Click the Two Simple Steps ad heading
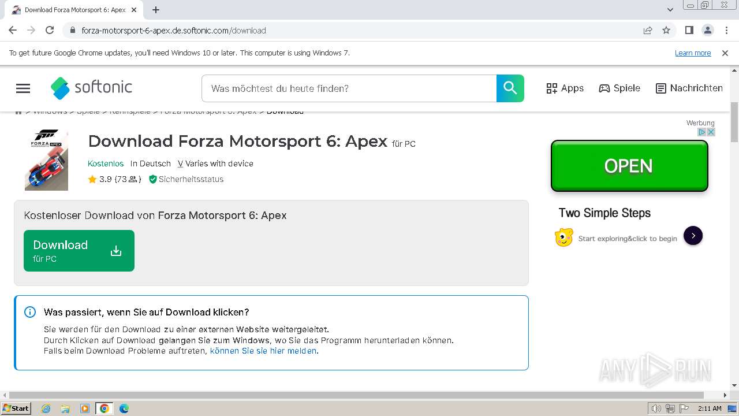Screen dimensions: 739x416 click(x=604, y=213)
